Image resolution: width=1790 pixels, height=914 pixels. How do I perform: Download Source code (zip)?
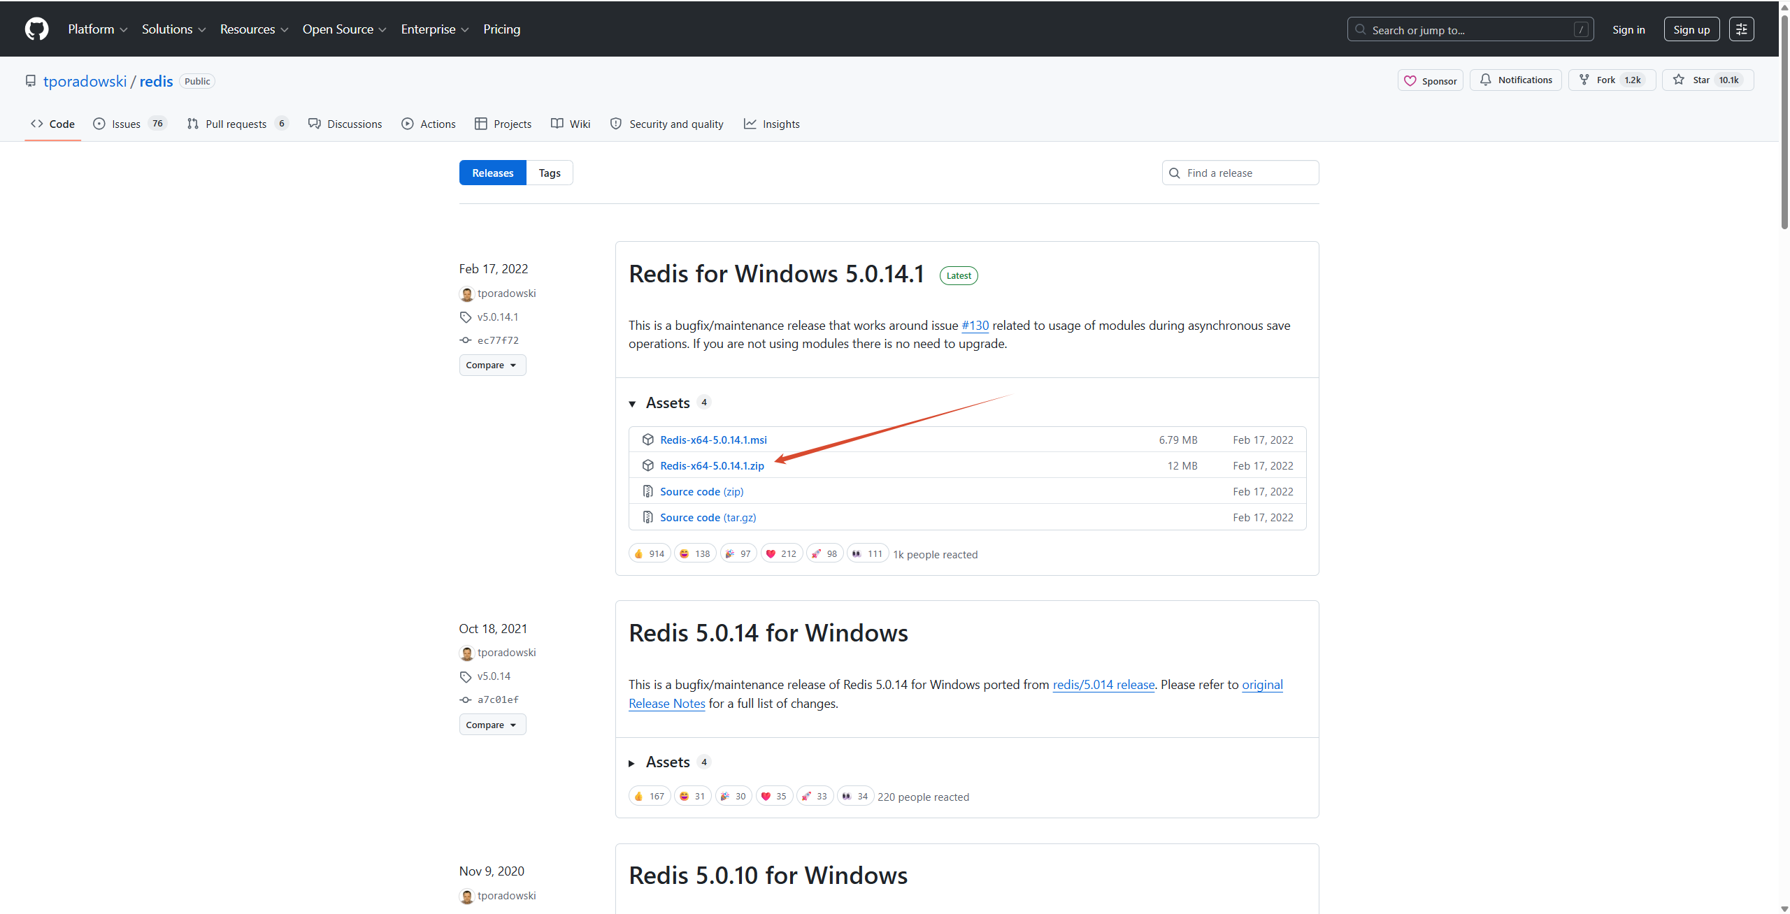(x=701, y=492)
